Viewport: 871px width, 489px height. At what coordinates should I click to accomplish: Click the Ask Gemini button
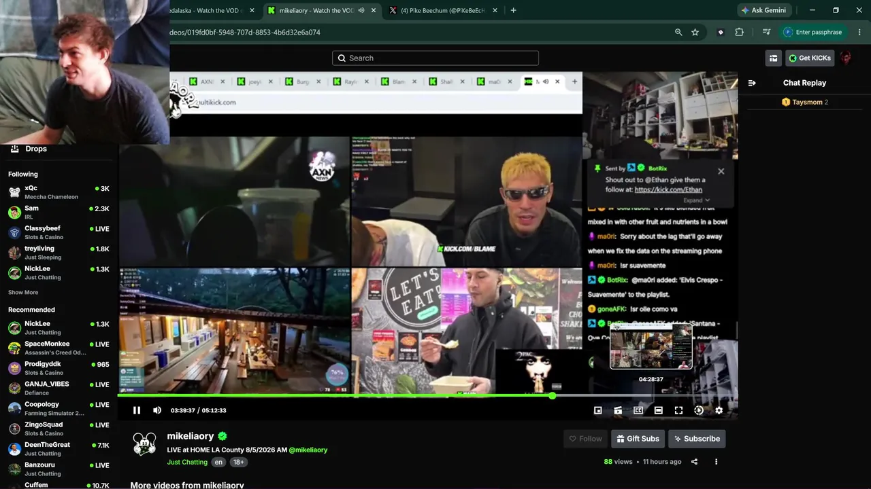click(764, 10)
